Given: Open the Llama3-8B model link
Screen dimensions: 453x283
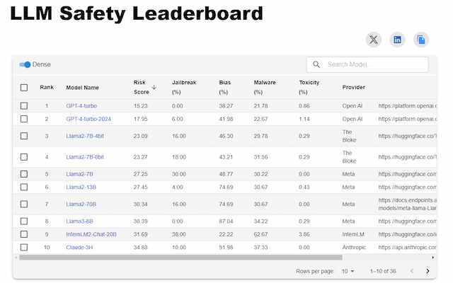Looking at the screenshot, I should 79,221.
